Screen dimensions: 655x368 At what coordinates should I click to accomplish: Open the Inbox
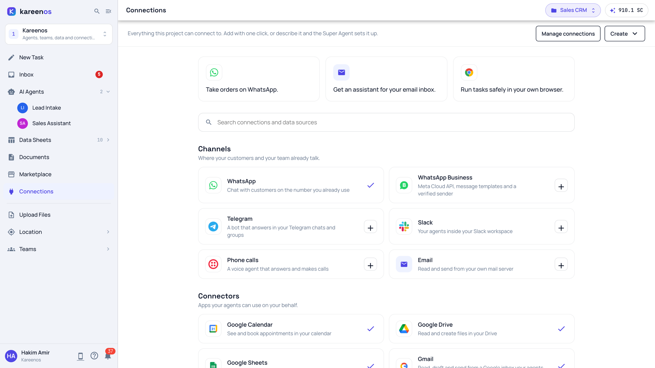pos(59,75)
